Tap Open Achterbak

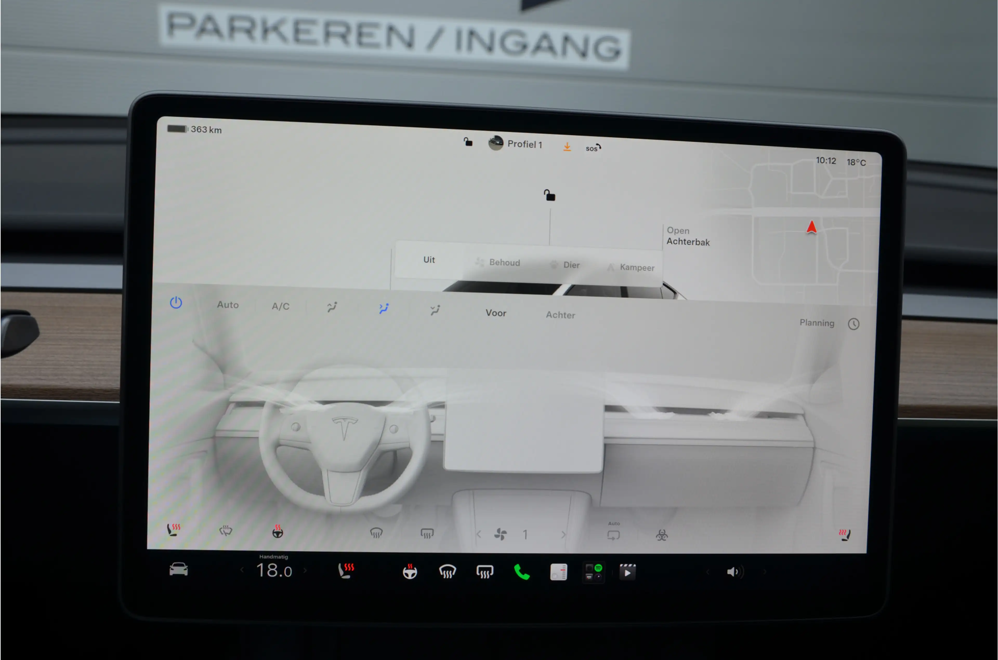pos(688,236)
